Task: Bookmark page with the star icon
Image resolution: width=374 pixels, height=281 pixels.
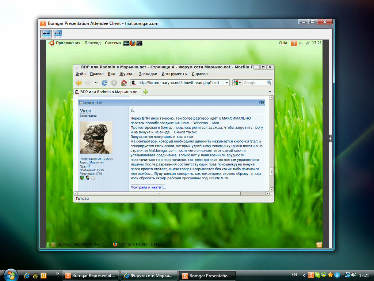Action: [x=222, y=83]
